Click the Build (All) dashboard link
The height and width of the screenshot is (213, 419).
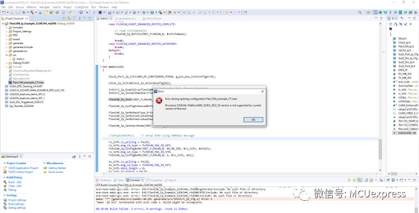click(15, 182)
